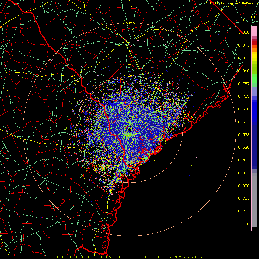Click the 50 NMI range ring label
259x259 pixels.
[129, 76]
